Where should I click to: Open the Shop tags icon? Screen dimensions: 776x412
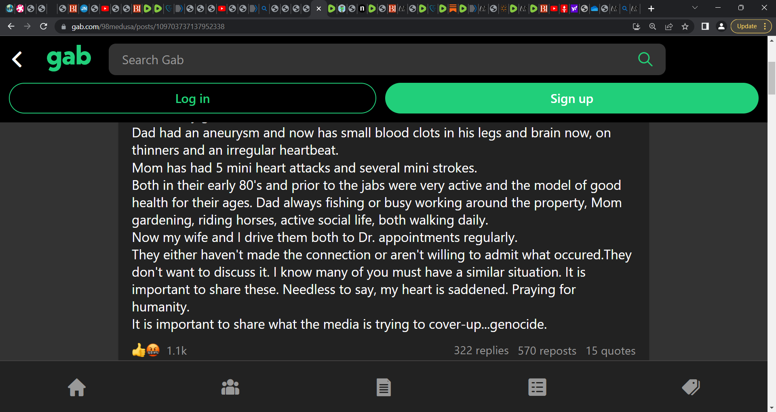pyautogui.click(x=691, y=387)
